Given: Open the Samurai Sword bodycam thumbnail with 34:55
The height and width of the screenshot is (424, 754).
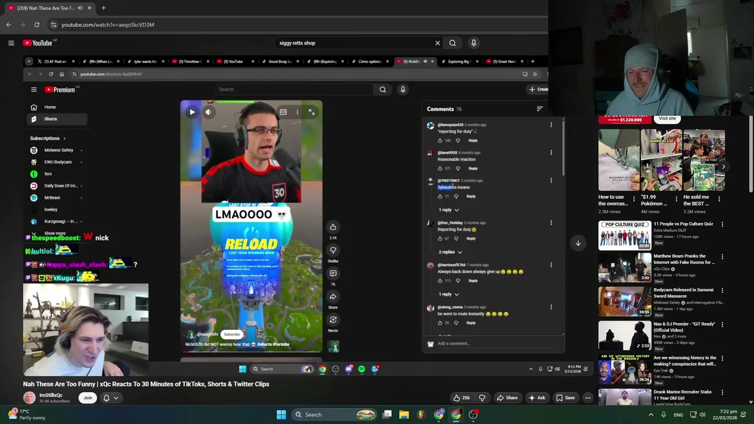Looking at the screenshot, I should [625, 302].
